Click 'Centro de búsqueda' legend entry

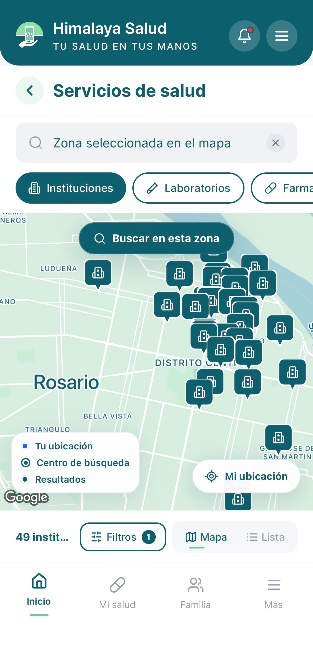[x=75, y=463]
